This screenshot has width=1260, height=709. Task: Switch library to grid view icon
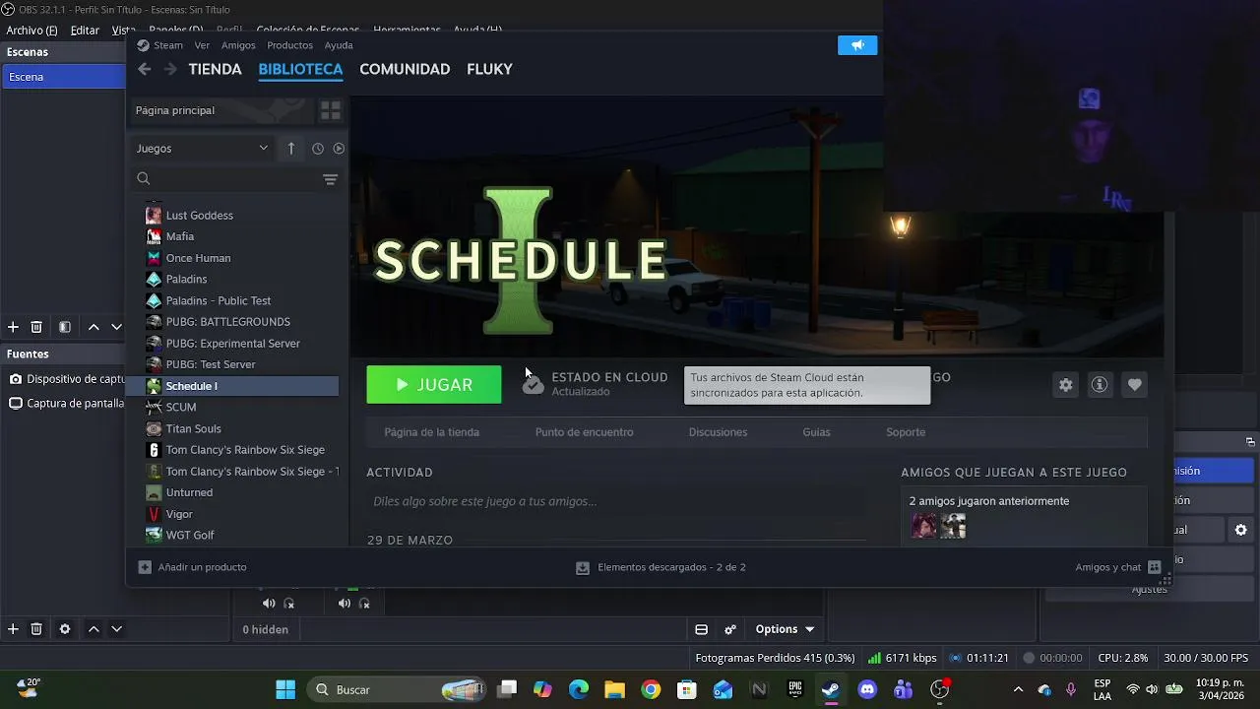pos(331,110)
